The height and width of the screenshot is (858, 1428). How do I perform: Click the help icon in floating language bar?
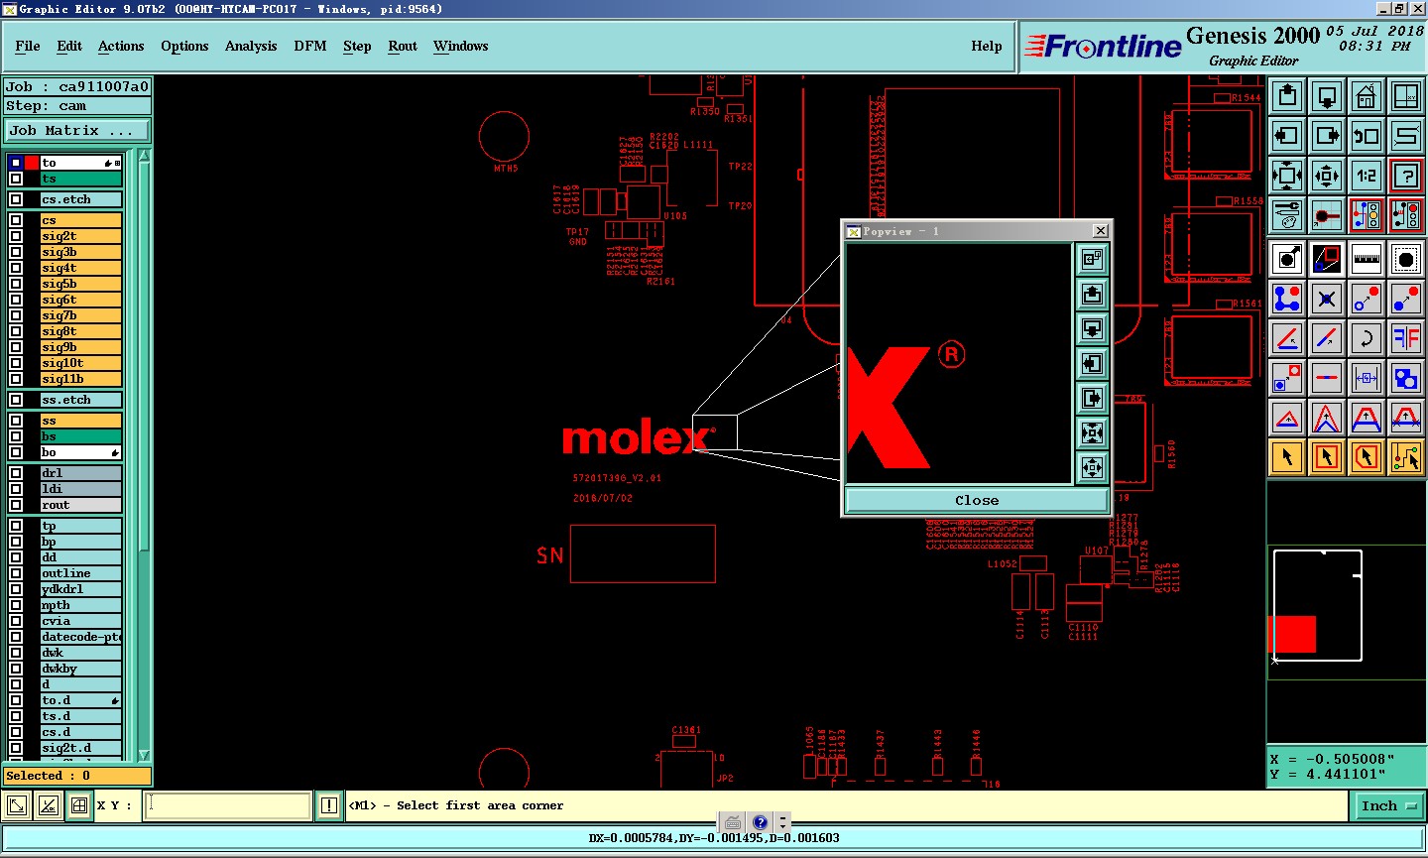pyautogui.click(x=760, y=821)
